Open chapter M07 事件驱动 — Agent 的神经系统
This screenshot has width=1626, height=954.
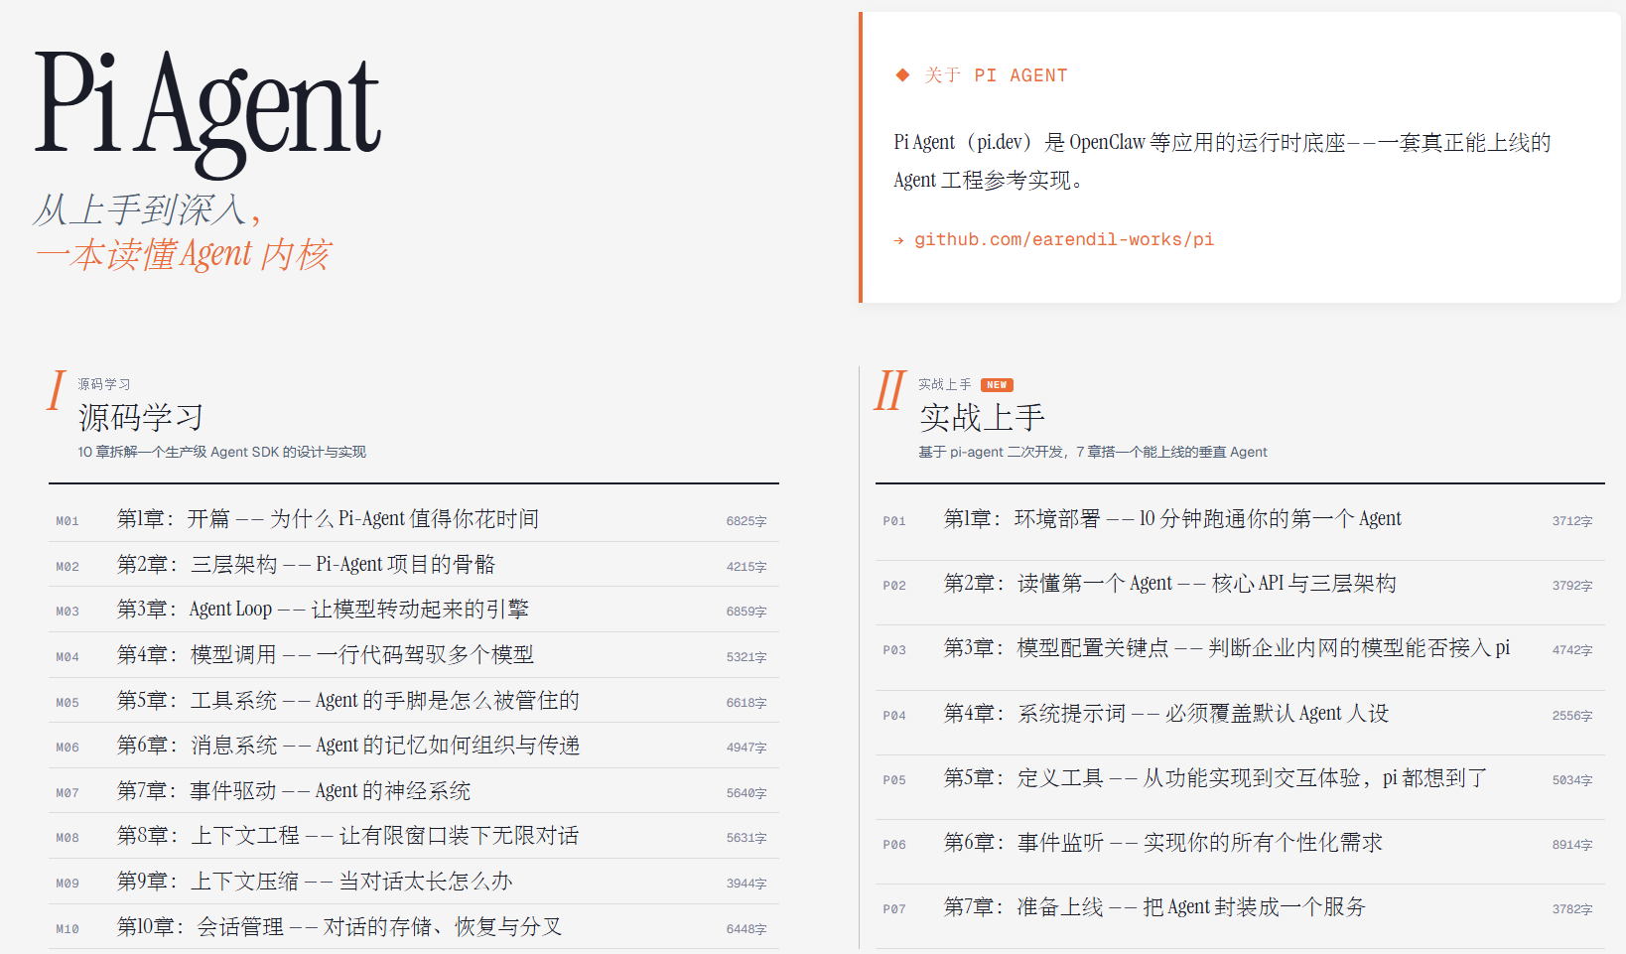[x=414, y=791]
